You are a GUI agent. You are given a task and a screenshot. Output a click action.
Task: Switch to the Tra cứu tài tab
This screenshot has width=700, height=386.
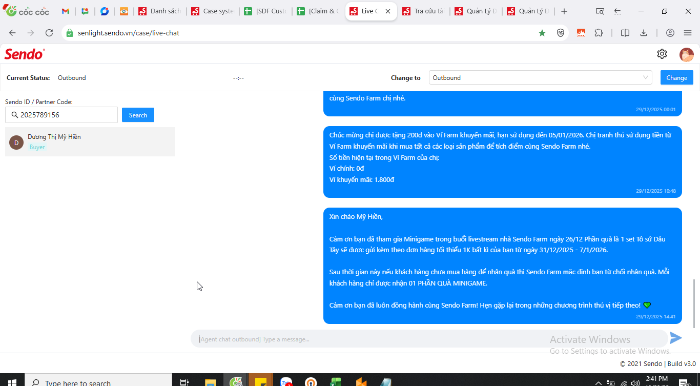coord(424,11)
